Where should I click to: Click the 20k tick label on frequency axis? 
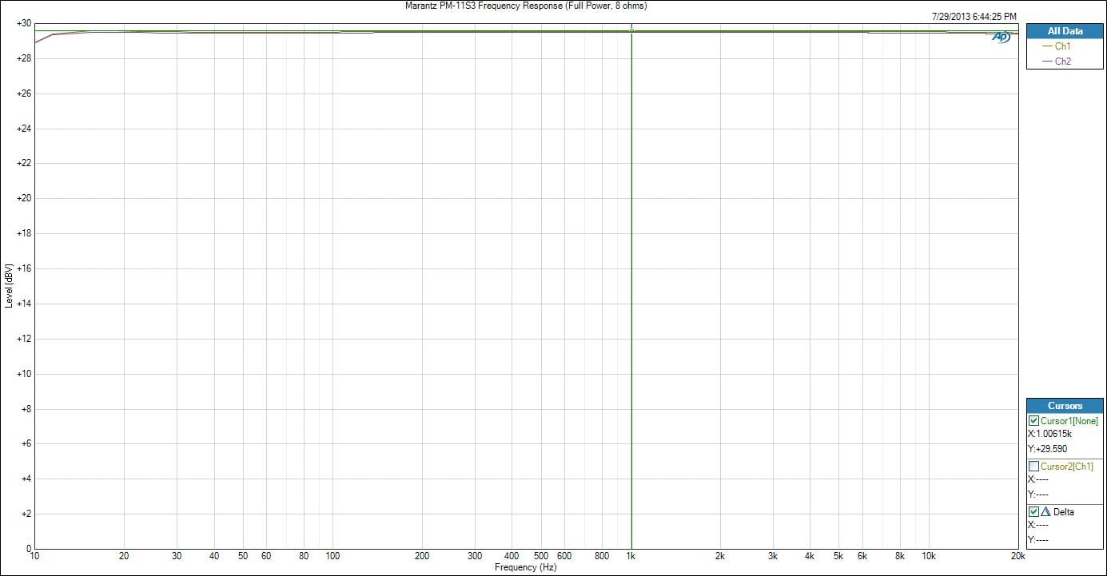(1017, 556)
